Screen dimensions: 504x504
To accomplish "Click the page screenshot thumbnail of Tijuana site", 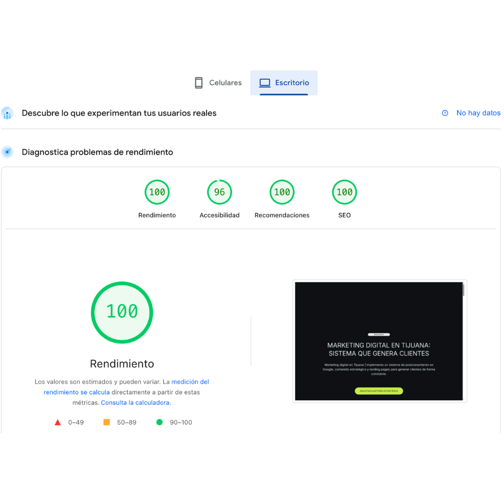I will [379, 342].
